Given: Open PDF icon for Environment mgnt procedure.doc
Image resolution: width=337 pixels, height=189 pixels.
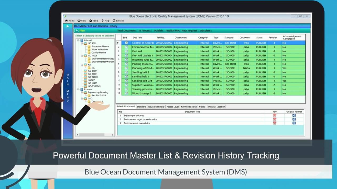Looking at the screenshot, I should pyautogui.click(x=275, y=119).
